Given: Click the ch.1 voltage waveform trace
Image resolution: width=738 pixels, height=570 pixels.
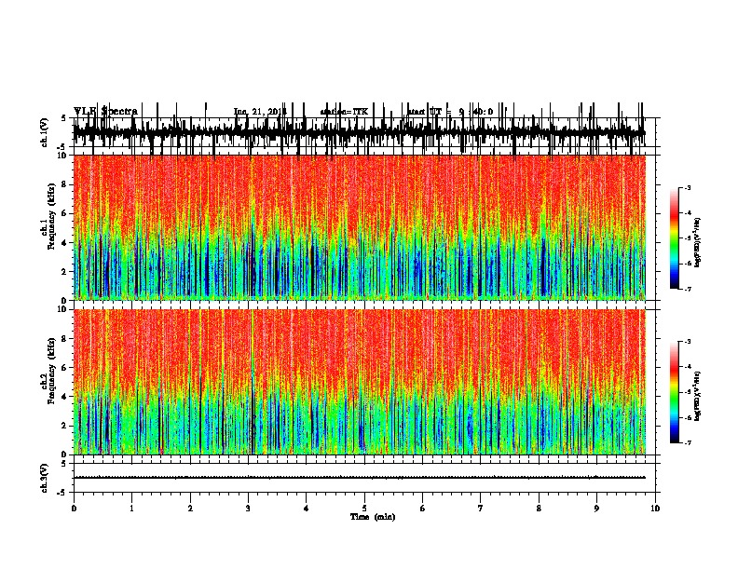Looking at the screenshot, I should coord(359,132).
